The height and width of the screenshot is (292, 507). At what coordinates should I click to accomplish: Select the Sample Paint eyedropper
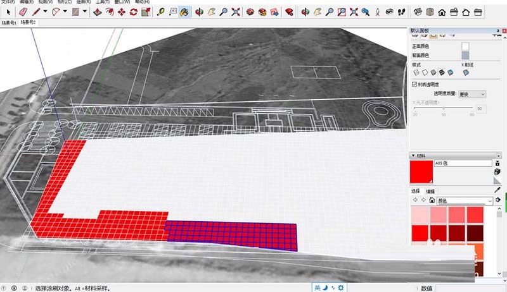tap(497, 190)
